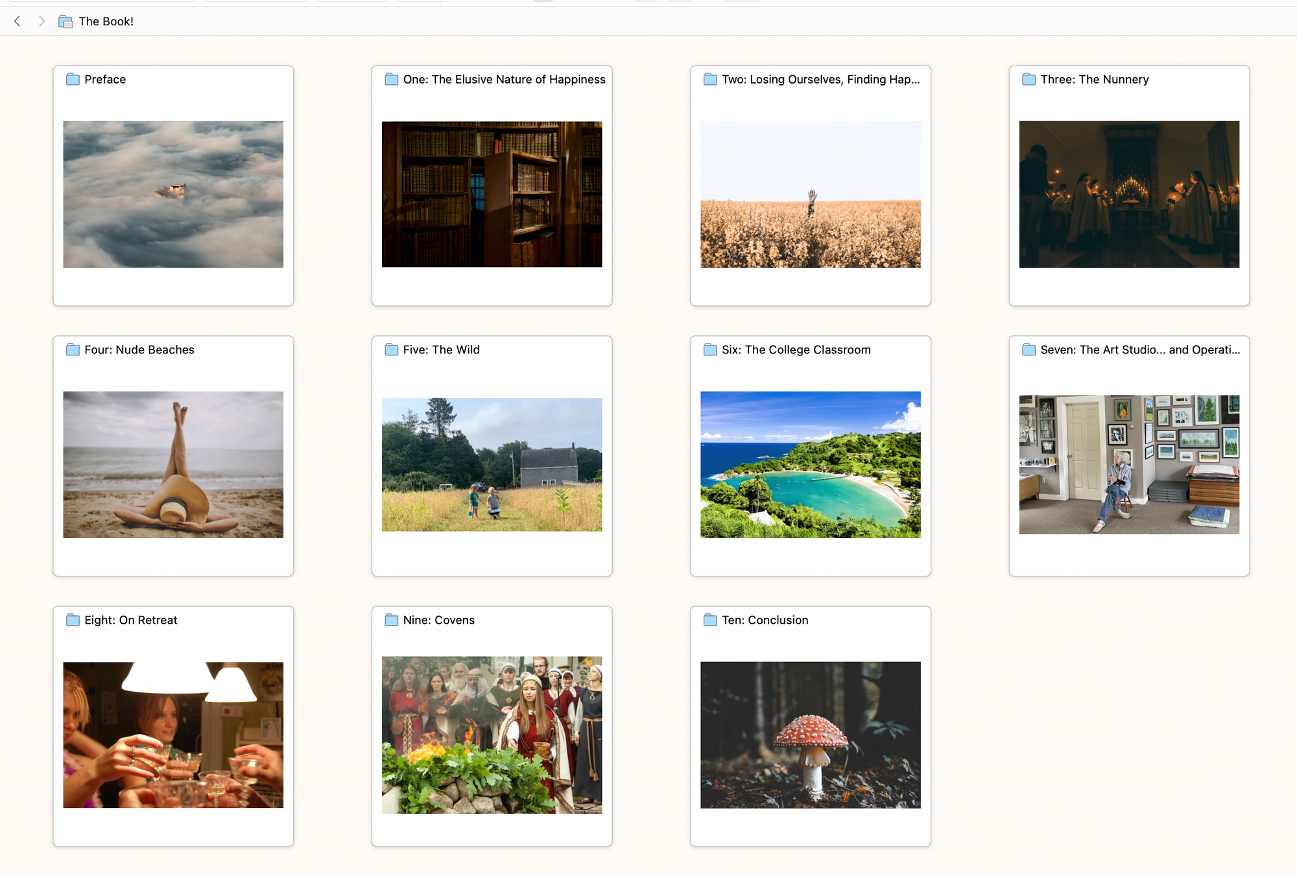This screenshot has height=874, width=1297.
Task: Click the bookshelf thumbnail in chapter One
Action: [492, 194]
